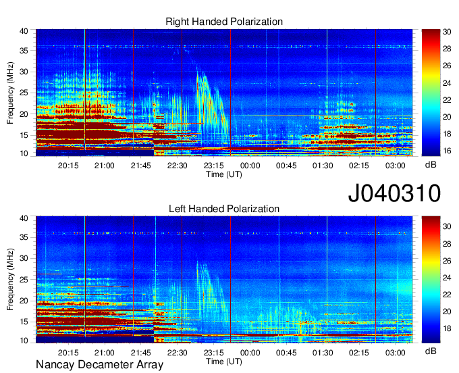
Task: Click 20 MHz tick on the bottom frequency axis
Action: pos(24,301)
